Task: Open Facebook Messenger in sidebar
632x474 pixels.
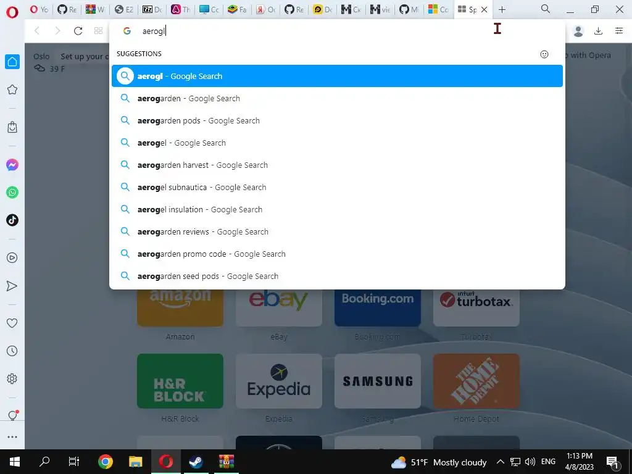Action: 12,165
